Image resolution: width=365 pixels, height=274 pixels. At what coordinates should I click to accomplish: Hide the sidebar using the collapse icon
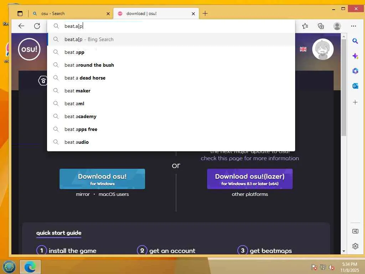tap(355, 231)
